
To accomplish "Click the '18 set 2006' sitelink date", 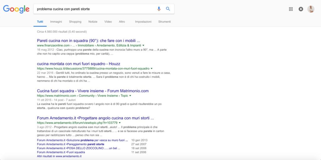I will (139, 148).
